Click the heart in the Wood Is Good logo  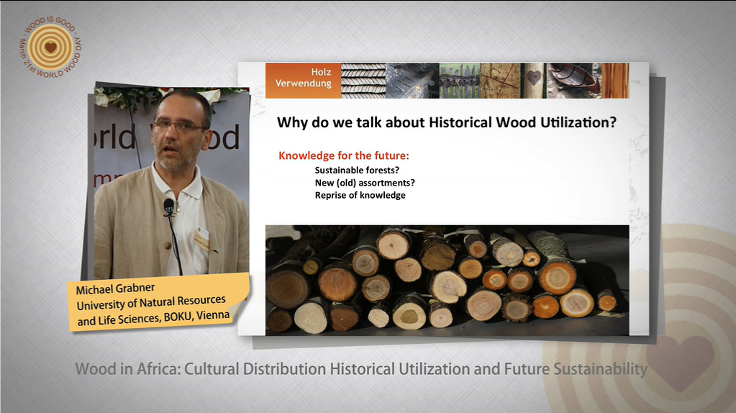50,47
